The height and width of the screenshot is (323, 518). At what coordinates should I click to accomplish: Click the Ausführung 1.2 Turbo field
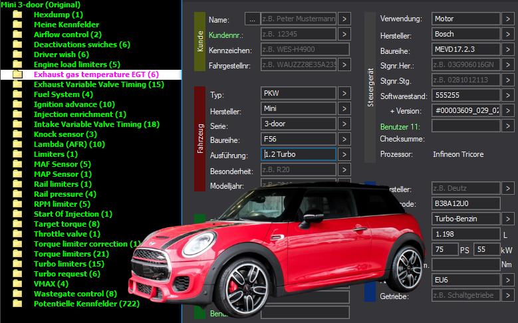click(299, 154)
